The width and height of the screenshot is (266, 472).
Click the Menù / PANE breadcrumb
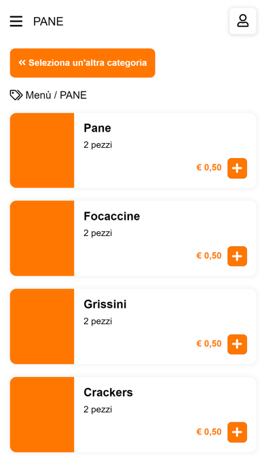pos(56,95)
